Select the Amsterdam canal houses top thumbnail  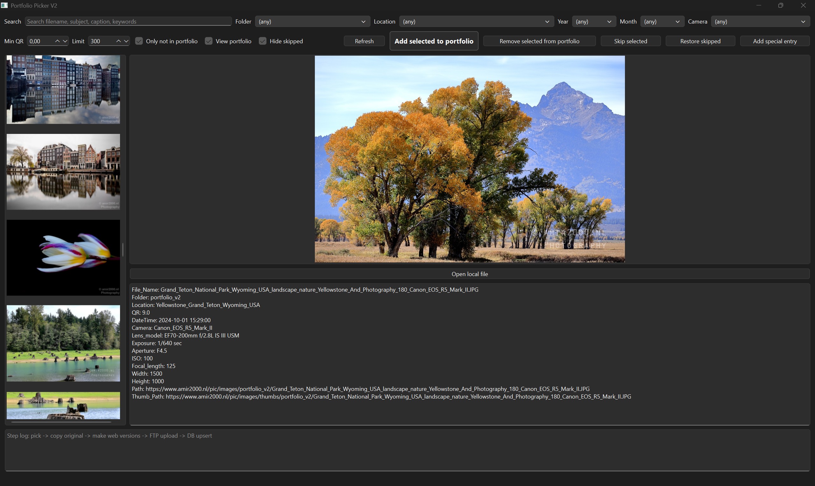coord(63,89)
